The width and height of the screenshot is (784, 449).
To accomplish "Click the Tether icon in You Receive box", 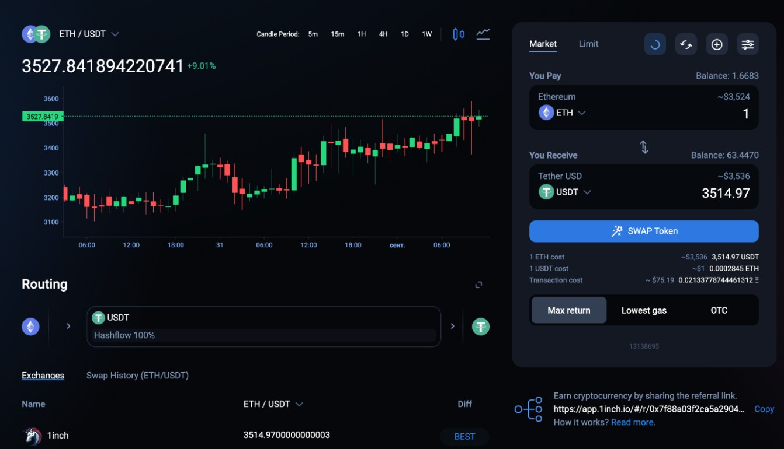I will pos(546,192).
